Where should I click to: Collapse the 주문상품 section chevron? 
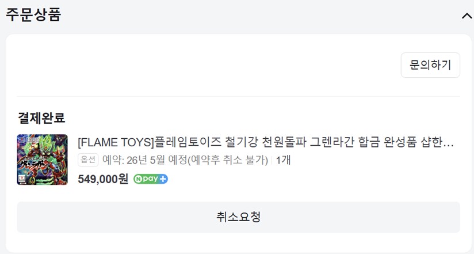tap(466, 16)
